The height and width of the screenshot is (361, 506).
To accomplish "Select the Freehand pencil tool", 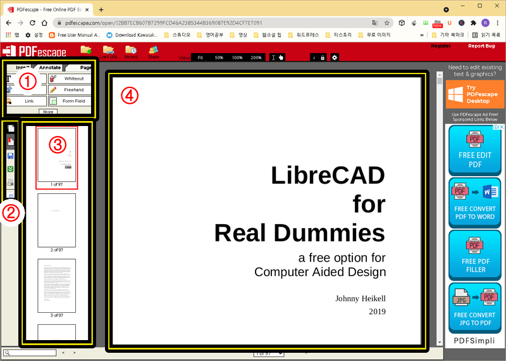I will pyautogui.click(x=70, y=90).
